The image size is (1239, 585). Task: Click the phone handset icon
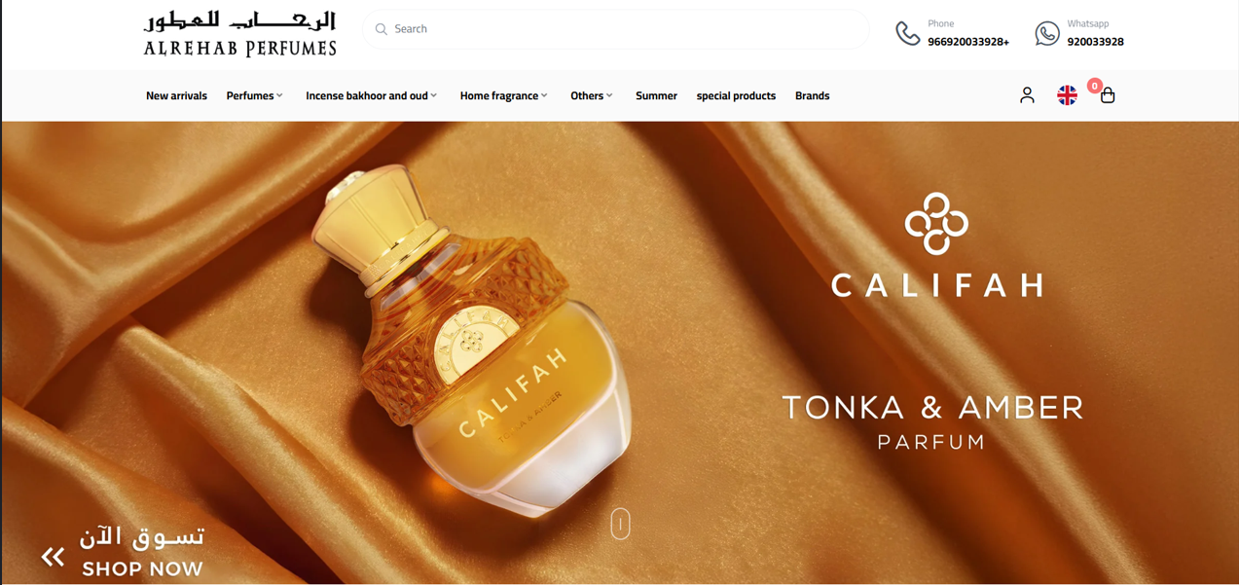[907, 33]
